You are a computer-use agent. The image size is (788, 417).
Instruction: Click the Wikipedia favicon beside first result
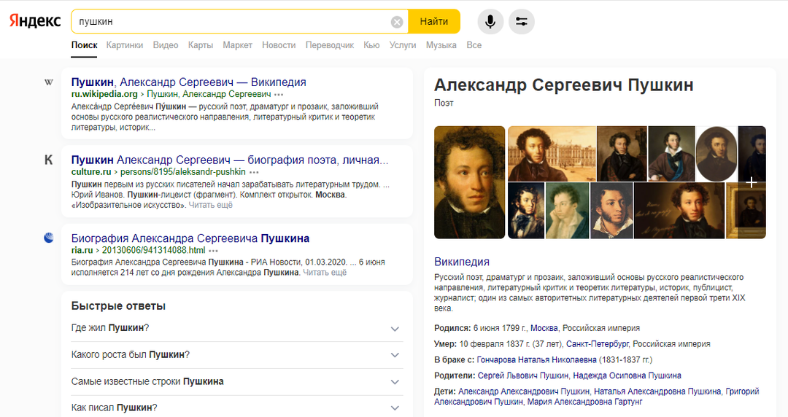(x=49, y=82)
